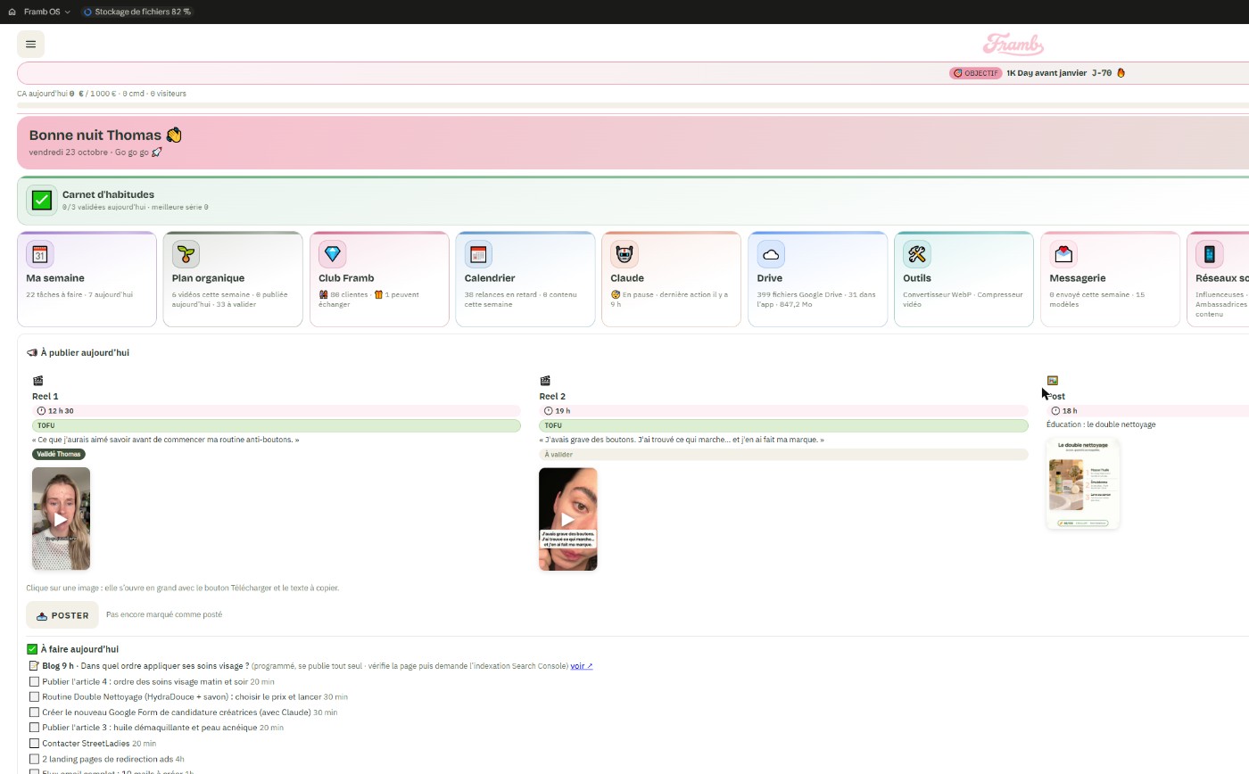Viewport: 1249px width, 774px height.
Task: Check Créer le nouveau Google Form task
Action: click(x=34, y=712)
